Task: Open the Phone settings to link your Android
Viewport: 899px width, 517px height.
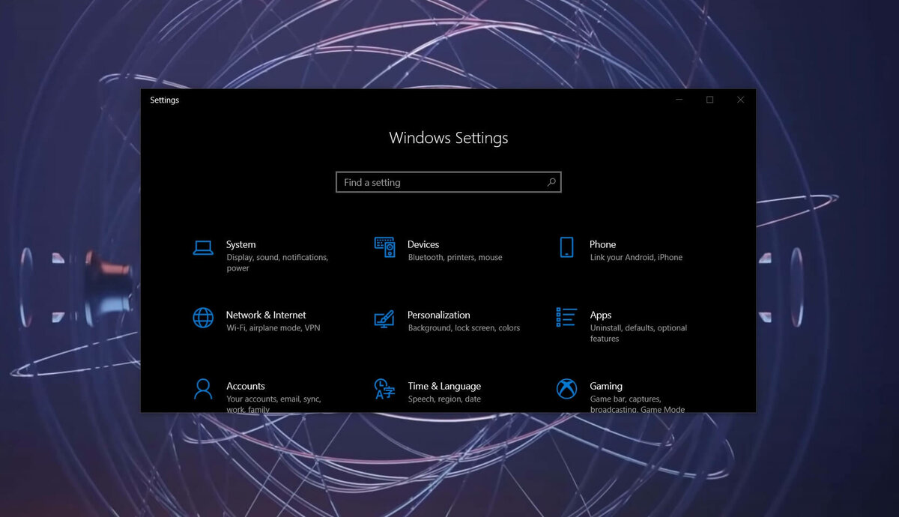Action: (x=603, y=244)
